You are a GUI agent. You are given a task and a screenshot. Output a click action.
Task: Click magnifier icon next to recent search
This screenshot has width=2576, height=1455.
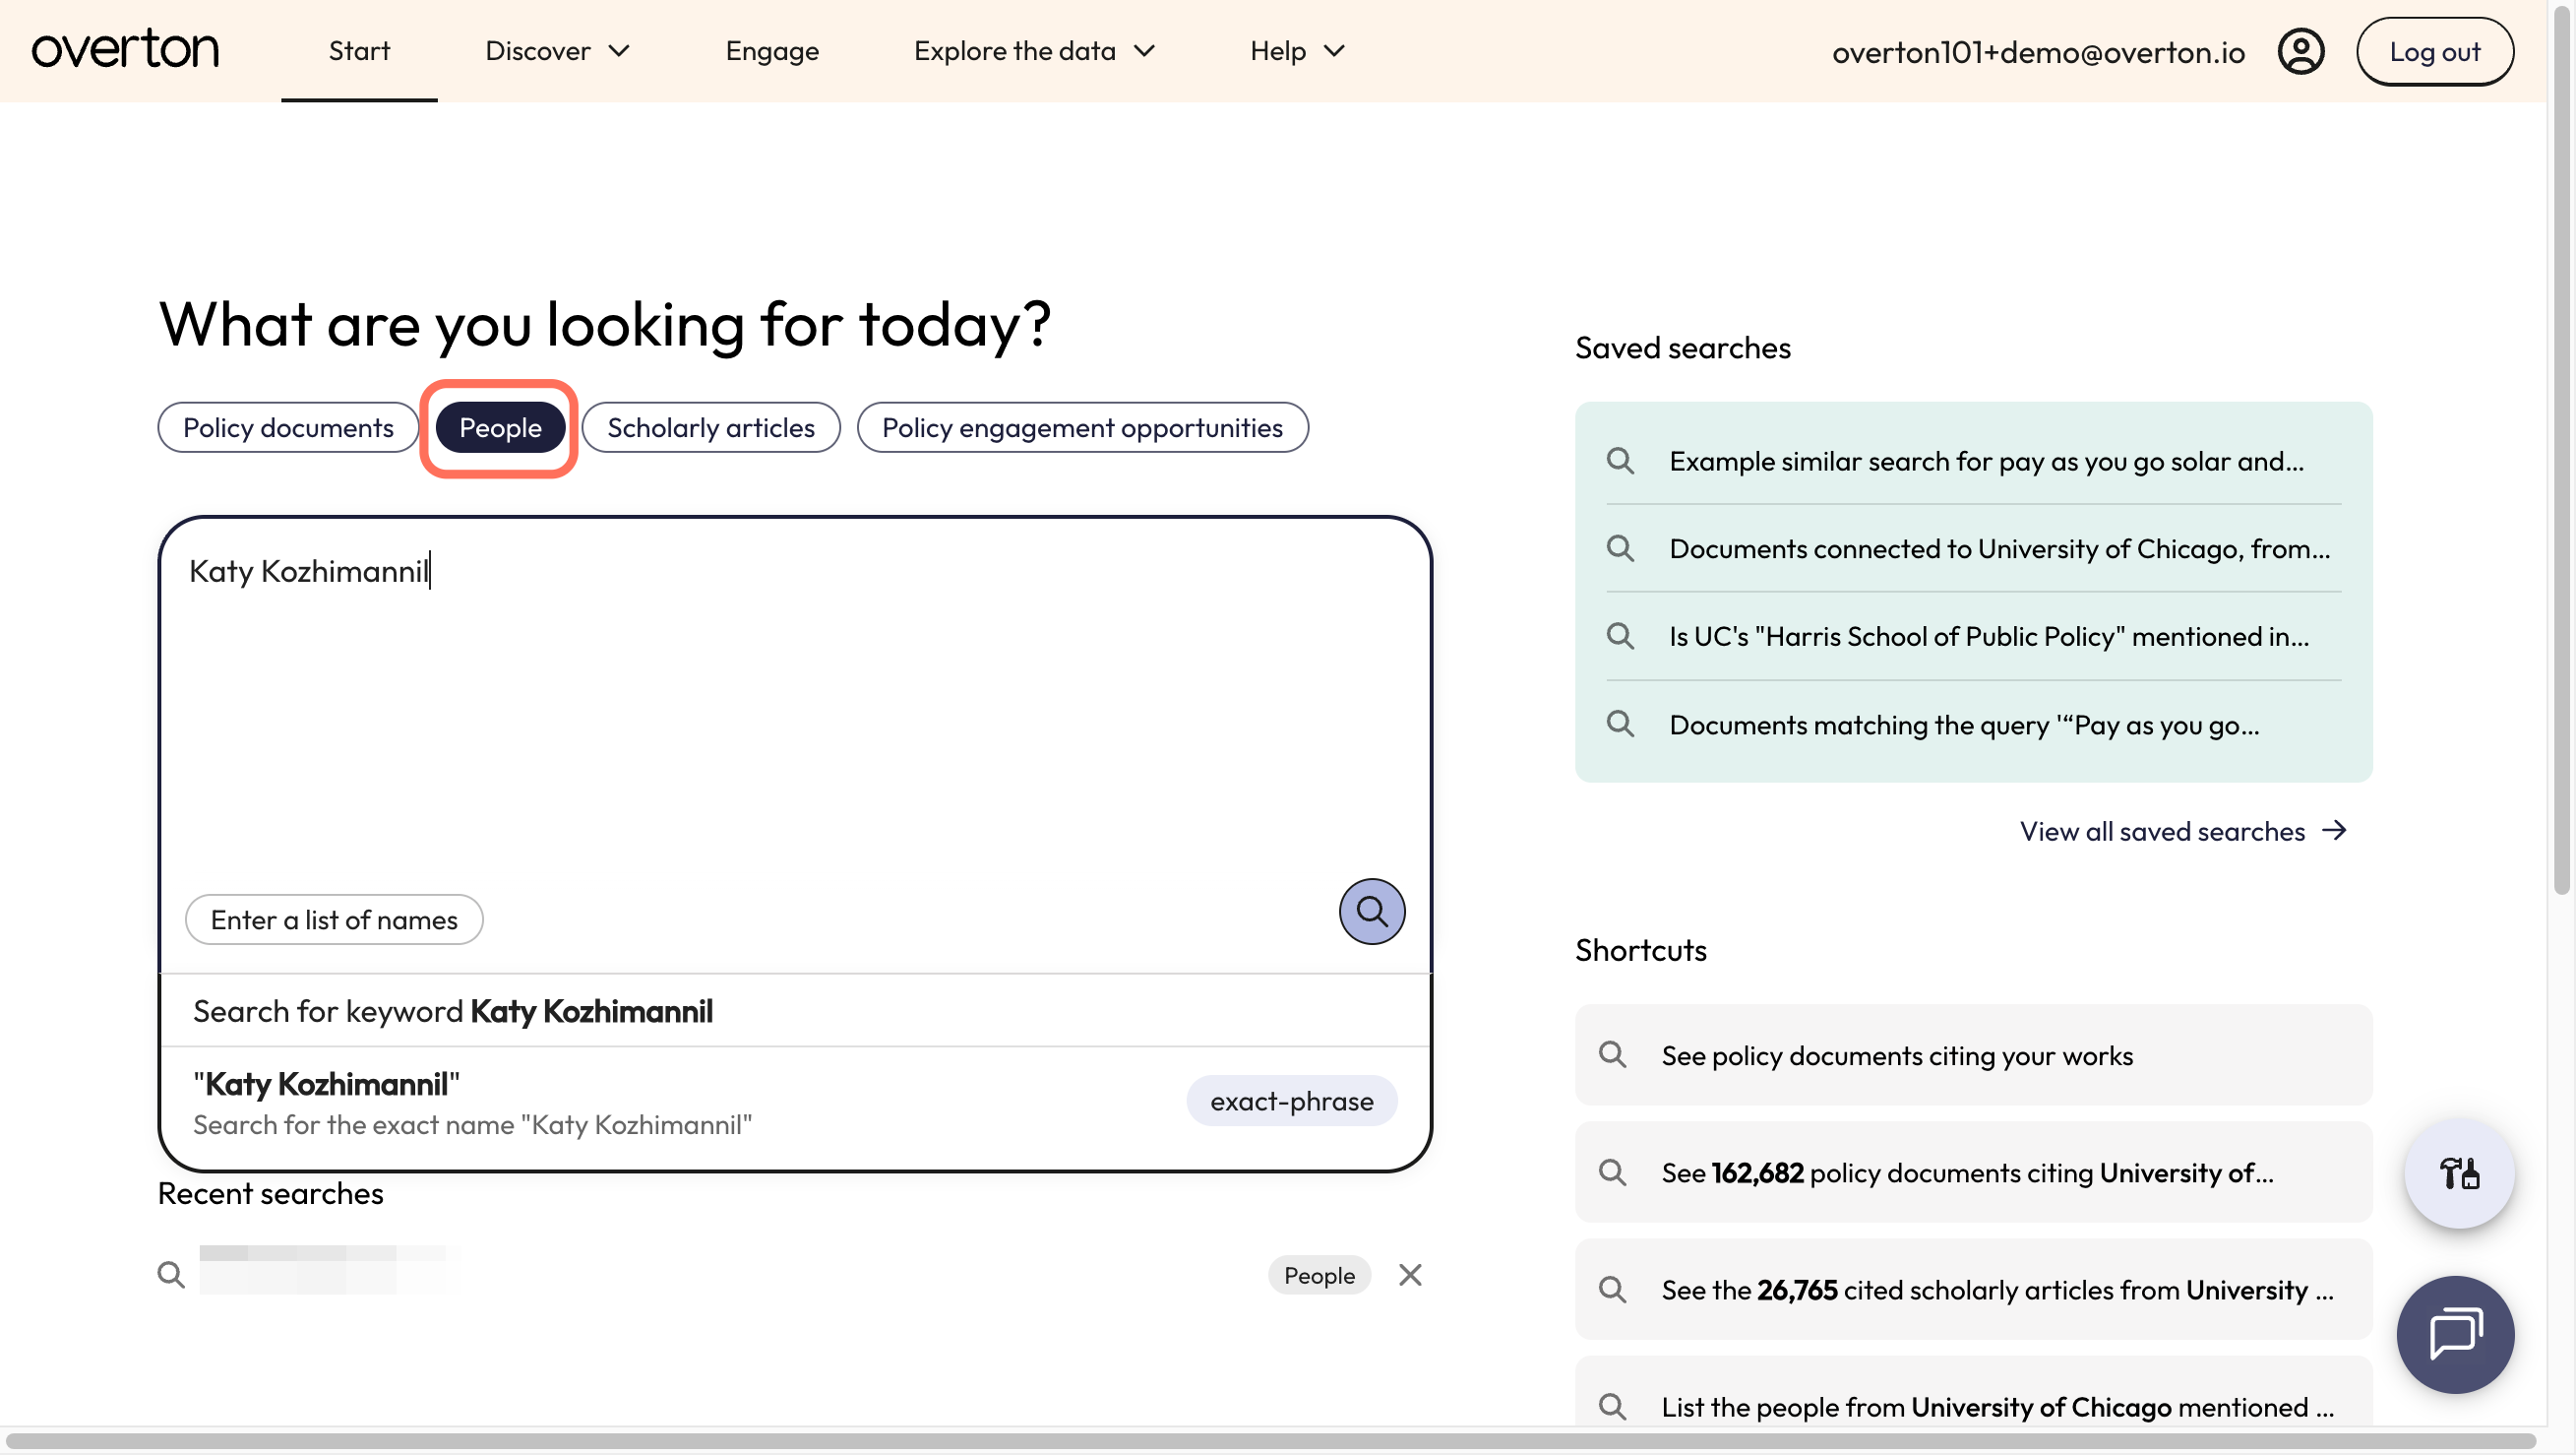(171, 1274)
